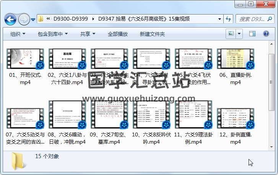Open the recent locations dropdown arrow
The height and width of the screenshot is (175, 278).
coord(33,19)
